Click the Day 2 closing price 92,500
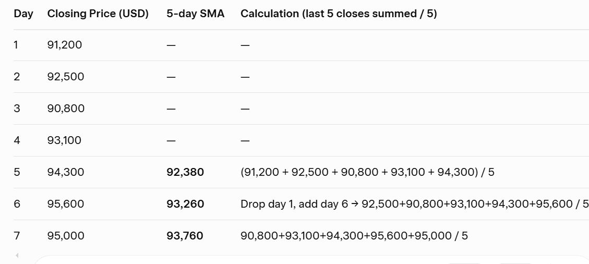Viewport: 589px width, 264px height. tap(66, 77)
